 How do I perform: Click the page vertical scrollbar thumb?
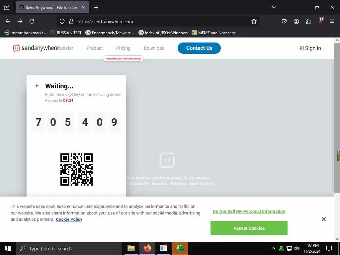[x=337, y=118]
